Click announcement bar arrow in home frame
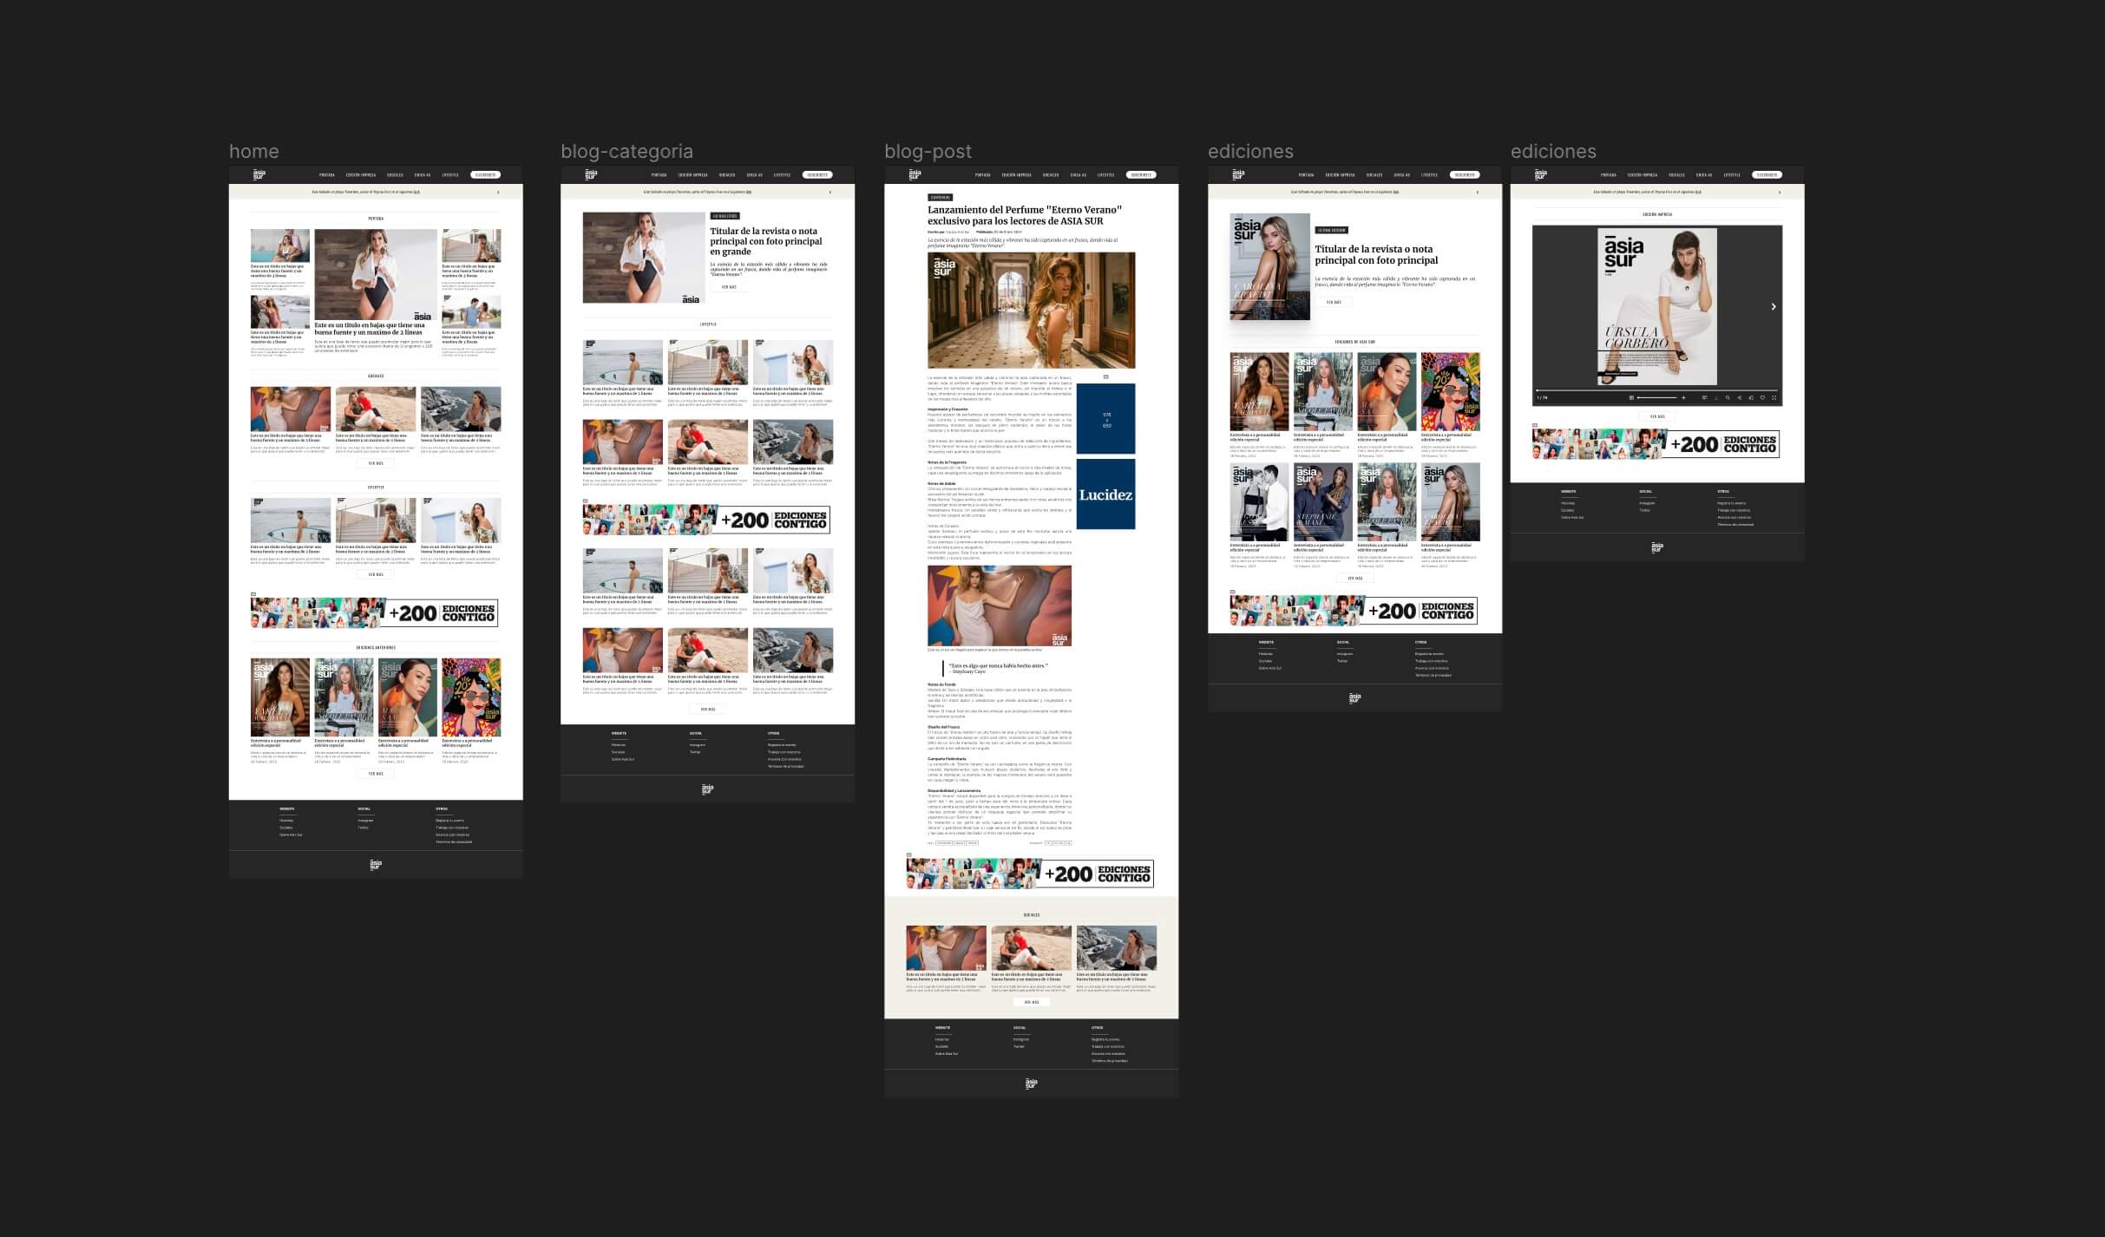This screenshot has width=2105, height=1237. pos(498,192)
